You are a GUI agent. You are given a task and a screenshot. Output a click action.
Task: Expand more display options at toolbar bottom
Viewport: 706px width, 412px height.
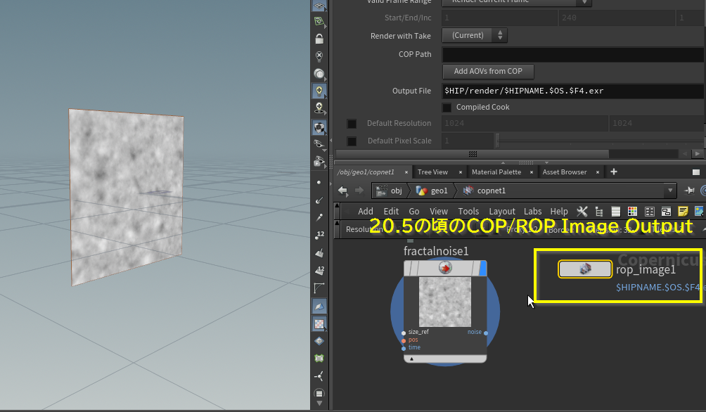(x=319, y=404)
